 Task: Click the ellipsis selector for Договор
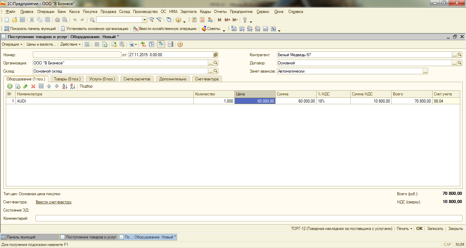tap(454, 63)
